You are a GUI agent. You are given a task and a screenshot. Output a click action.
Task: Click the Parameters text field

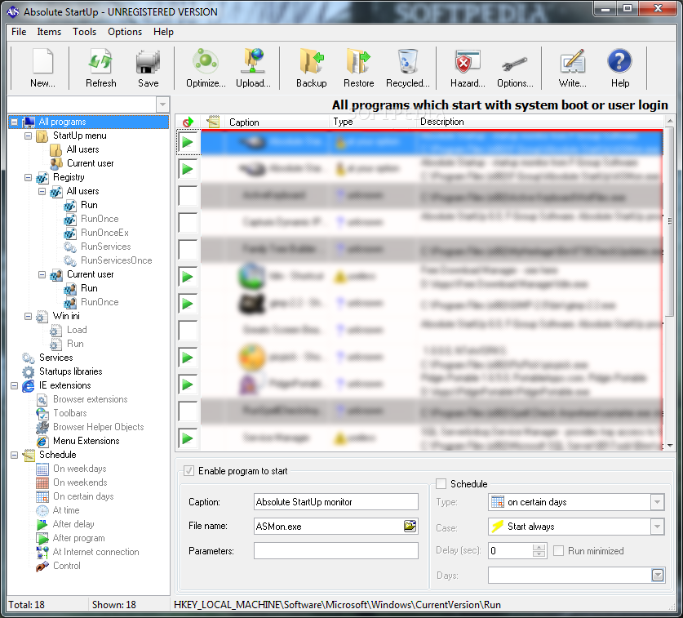click(x=336, y=550)
